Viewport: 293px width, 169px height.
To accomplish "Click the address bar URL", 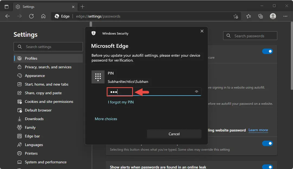I will pos(98,16).
